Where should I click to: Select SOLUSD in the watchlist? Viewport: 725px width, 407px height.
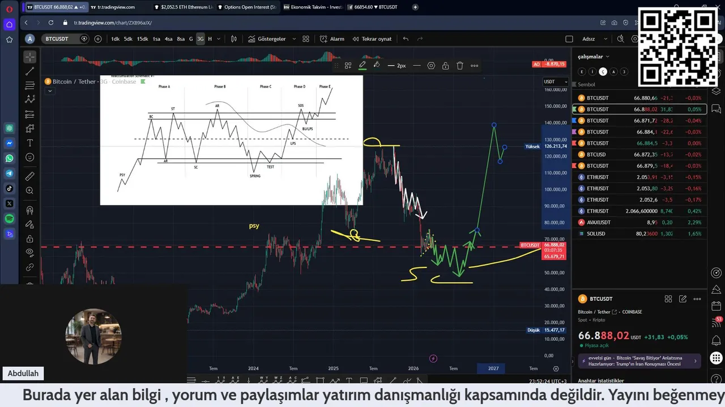[639, 233]
